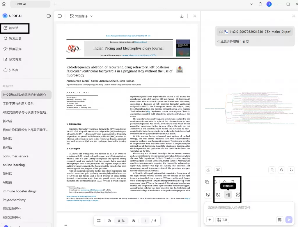Open the summarize icon left of translate tool
This screenshot has width=298, height=227.
208,195
